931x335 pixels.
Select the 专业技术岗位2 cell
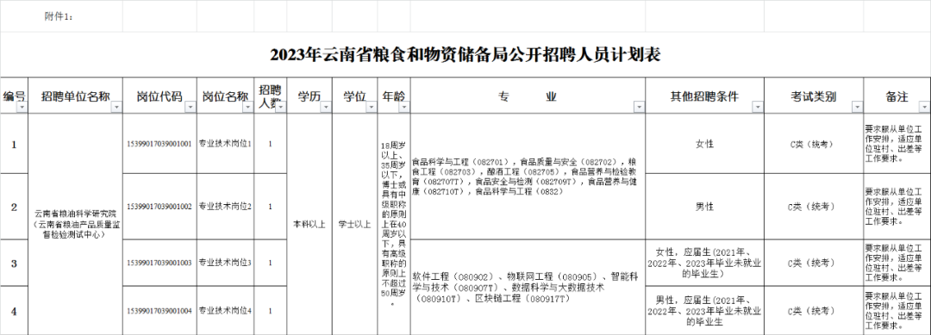coord(226,207)
